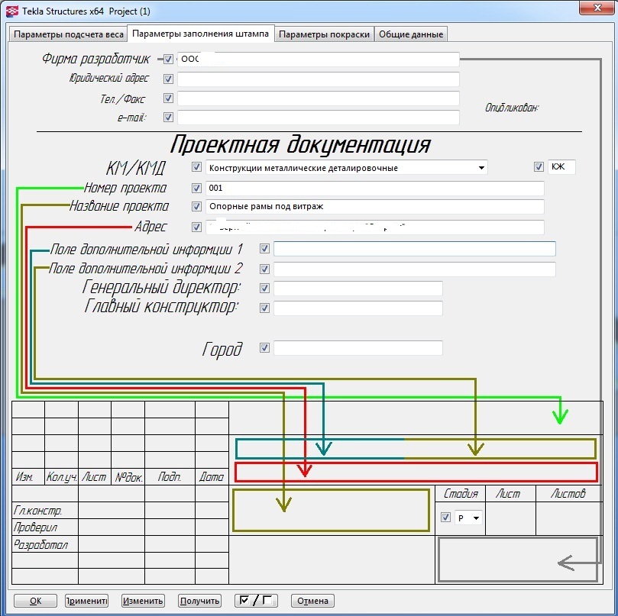This screenshot has width=618, height=616.
Task: Switch to Параметры подсчета веса tab
Action: tap(68, 34)
